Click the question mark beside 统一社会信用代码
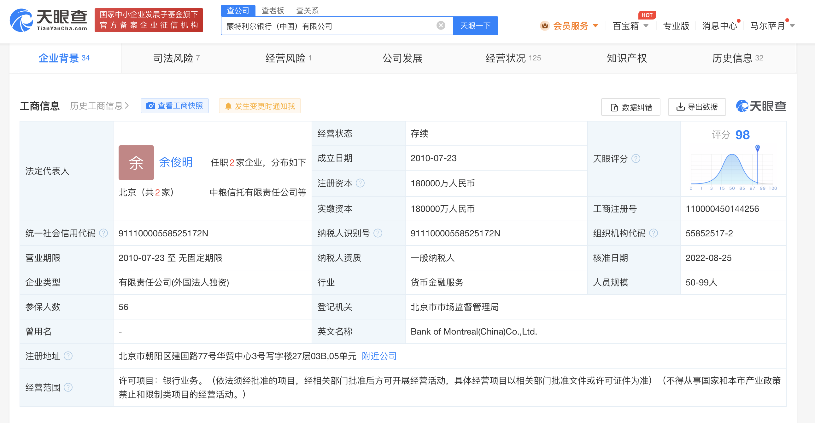 pos(103,233)
